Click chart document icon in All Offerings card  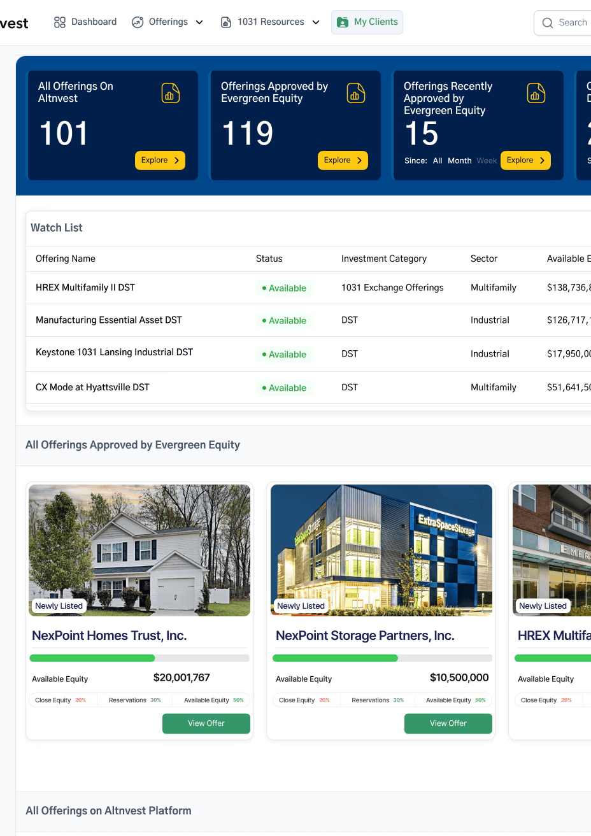point(170,93)
